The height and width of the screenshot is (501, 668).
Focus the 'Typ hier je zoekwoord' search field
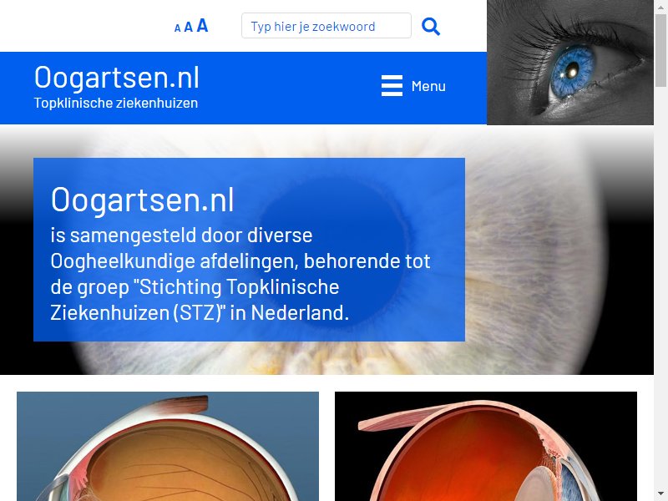(x=326, y=26)
